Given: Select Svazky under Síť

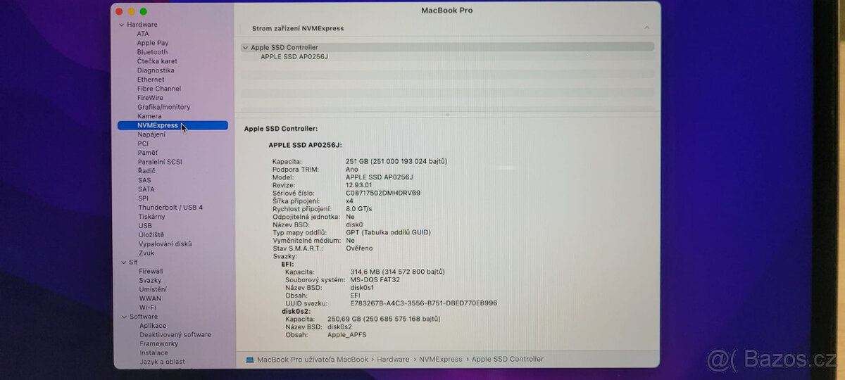Looking at the screenshot, I should (x=150, y=280).
